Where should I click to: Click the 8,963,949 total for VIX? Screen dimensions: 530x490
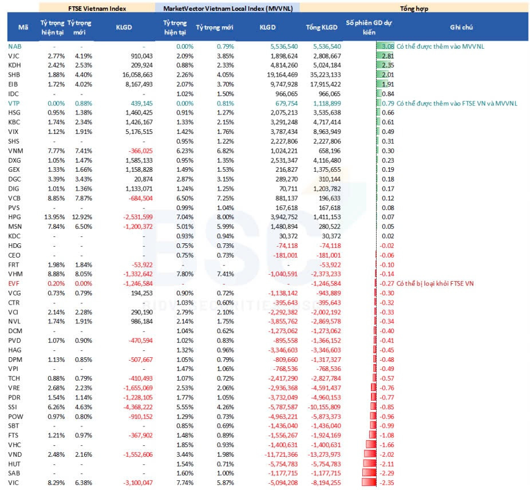click(327, 132)
